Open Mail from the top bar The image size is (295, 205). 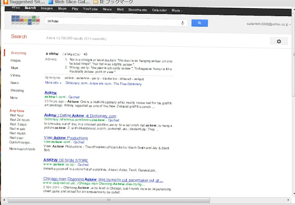click(120, 9)
